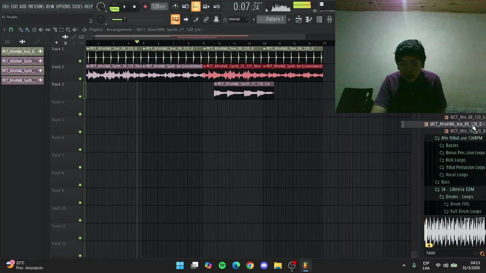Select the Delete tool in playlist toolbar
The height and width of the screenshot is (273, 486).
point(34,30)
